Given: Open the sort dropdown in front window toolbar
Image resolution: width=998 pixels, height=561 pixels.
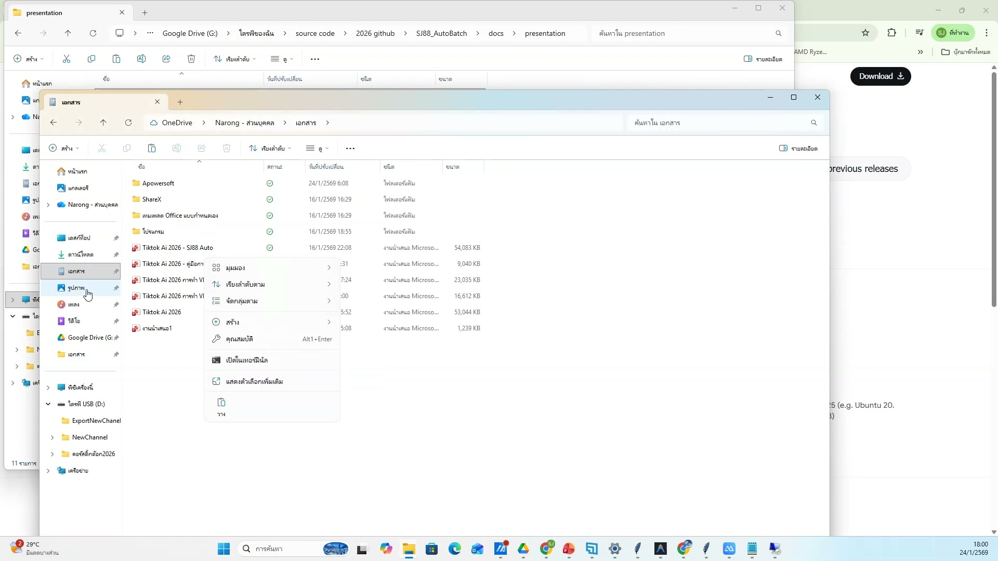Looking at the screenshot, I should coord(269,149).
